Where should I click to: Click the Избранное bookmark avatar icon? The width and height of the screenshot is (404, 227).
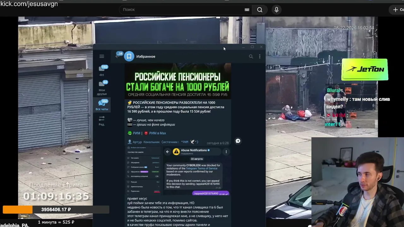(x=129, y=56)
